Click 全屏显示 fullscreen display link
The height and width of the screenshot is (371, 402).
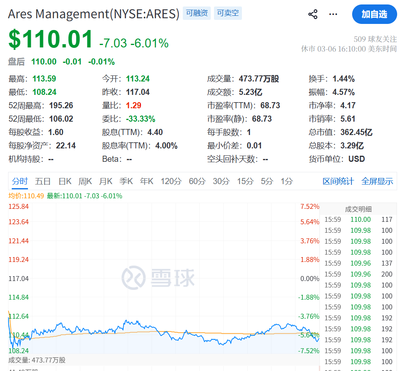click(x=377, y=181)
